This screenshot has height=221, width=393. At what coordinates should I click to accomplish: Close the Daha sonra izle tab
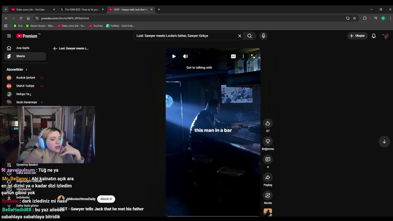coord(54,10)
